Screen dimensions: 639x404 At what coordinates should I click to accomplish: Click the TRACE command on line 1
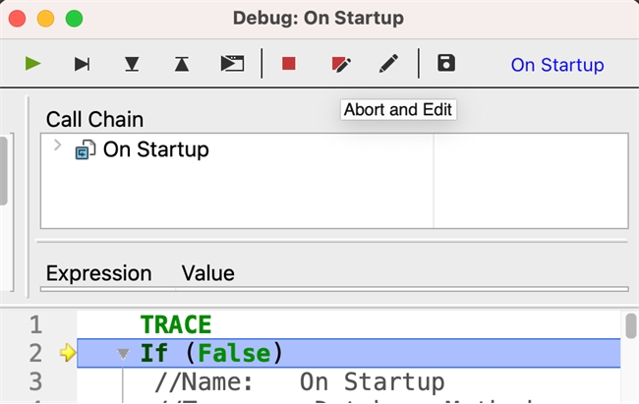(x=175, y=324)
